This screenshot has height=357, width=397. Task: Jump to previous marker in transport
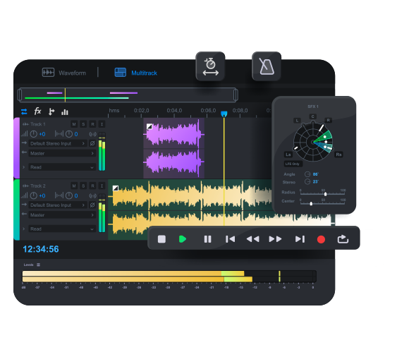[230, 239]
